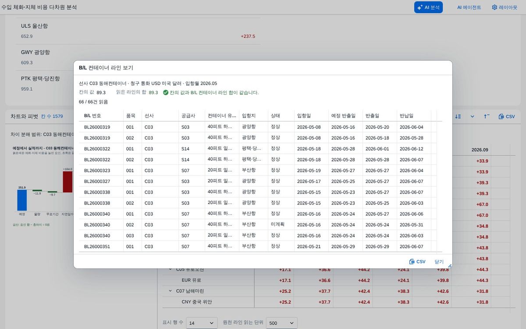This screenshot has height=329, width=526.
Task: Close the dialog with 닫기
Action: click(x=439, y=261)
